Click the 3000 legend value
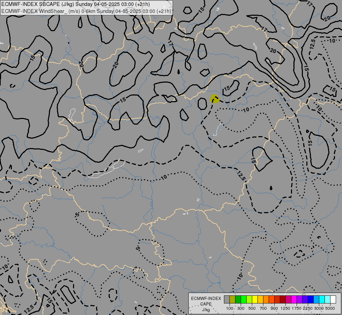Screen dimensions: 342x315 319,308
